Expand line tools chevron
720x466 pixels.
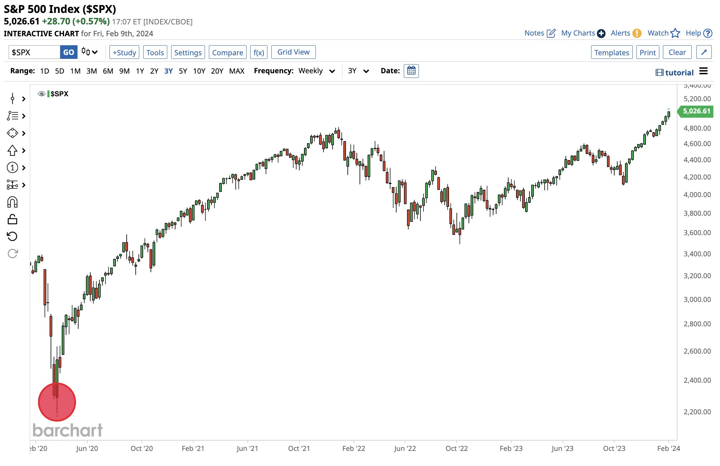click(x=24, y=99)
